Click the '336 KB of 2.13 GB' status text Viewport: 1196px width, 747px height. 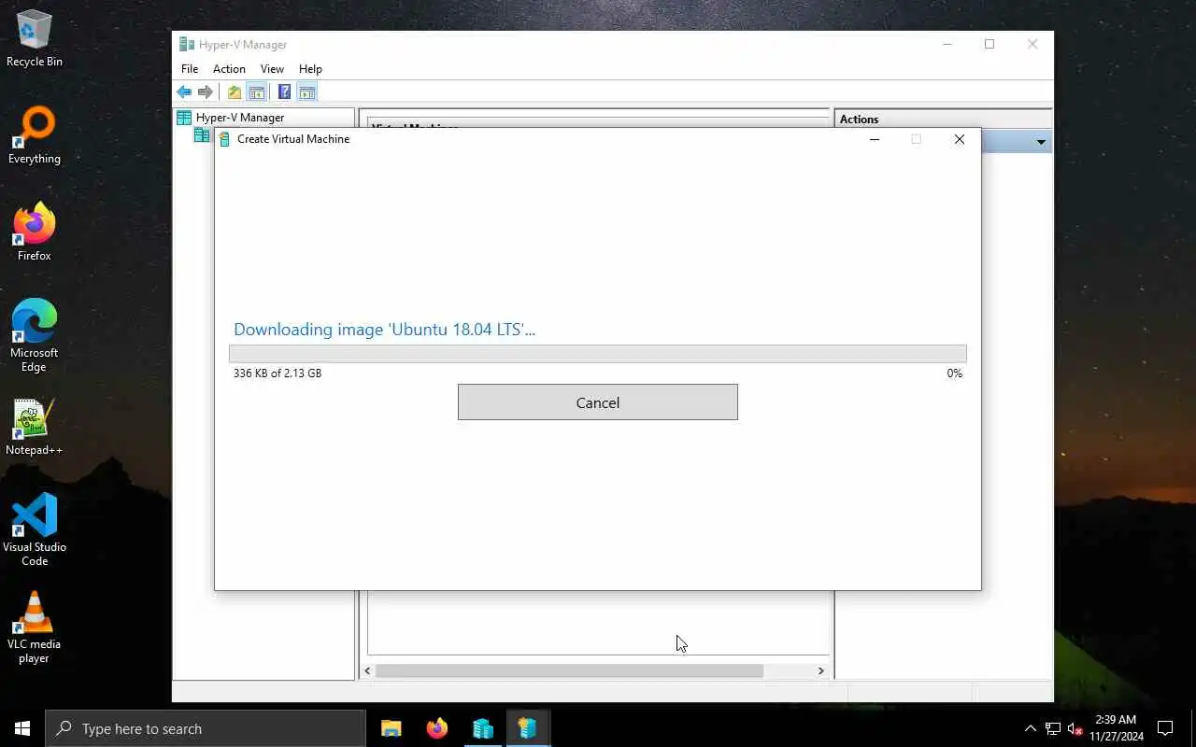pos(278,373)
